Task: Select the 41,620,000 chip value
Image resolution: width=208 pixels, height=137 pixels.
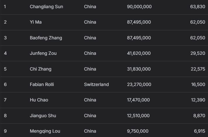Action: [139, 53]
